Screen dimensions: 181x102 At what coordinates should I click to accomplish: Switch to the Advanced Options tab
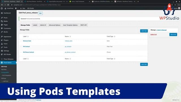tap(55, 25)
